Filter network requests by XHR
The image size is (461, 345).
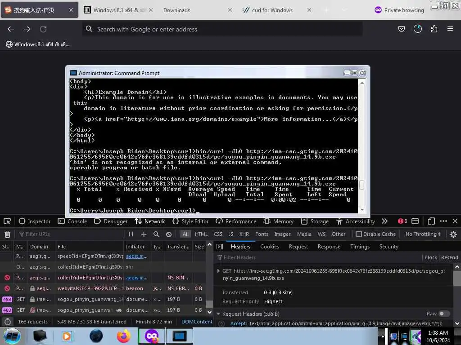click(244, 234)
